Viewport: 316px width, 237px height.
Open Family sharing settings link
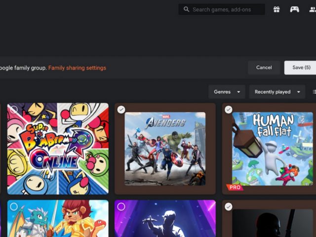click(x=77, y=68)
